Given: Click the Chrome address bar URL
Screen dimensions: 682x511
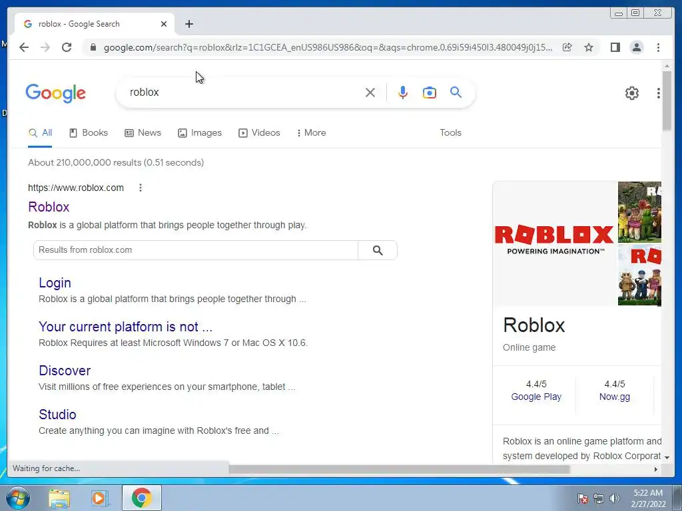Looking at the screenshot, I should click(x=328, y=47).
